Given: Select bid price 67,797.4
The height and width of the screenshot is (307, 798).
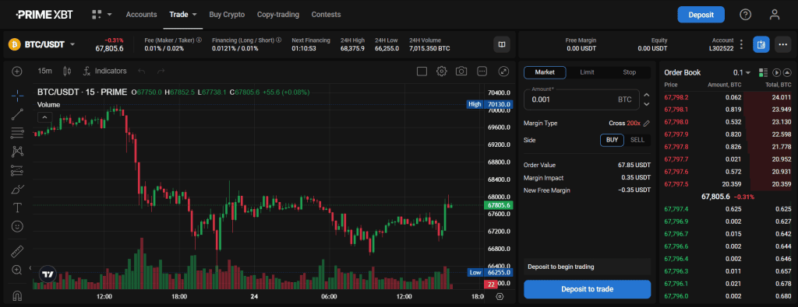Looking at the screenshot, I should pos(676,209).
